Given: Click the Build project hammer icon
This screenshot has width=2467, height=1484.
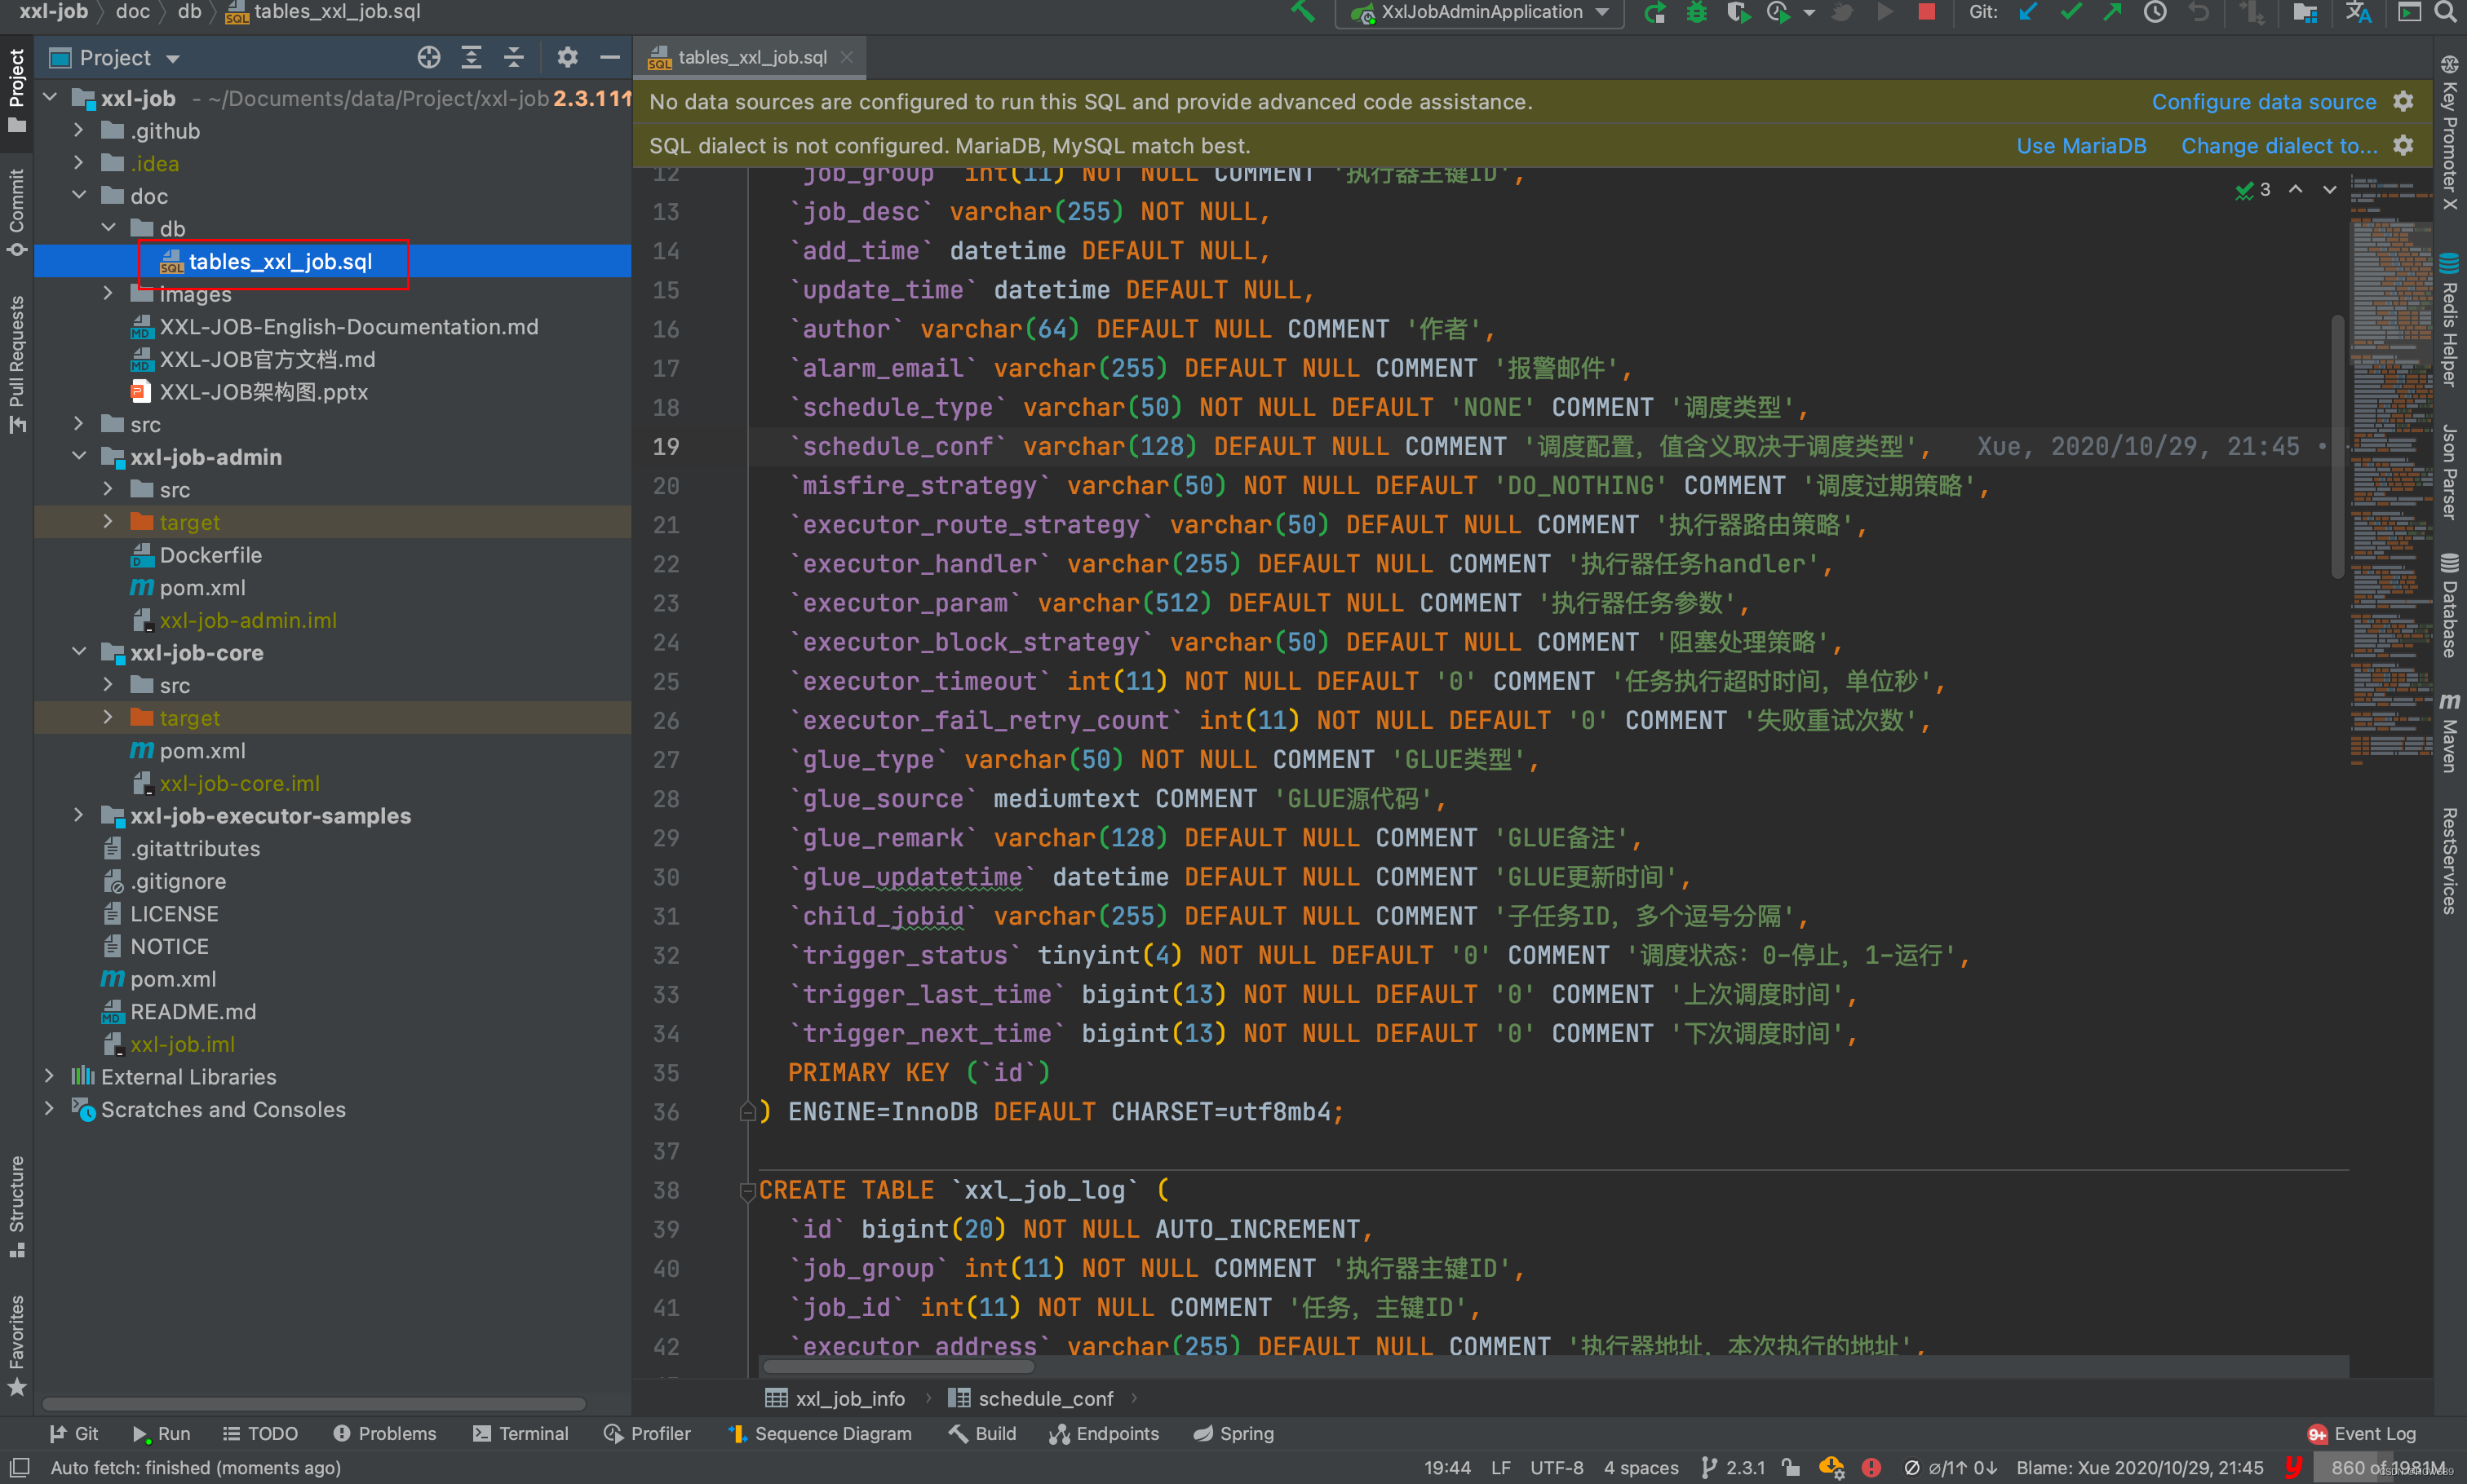Looking at the screenshot, I should tap(1304, 12).
